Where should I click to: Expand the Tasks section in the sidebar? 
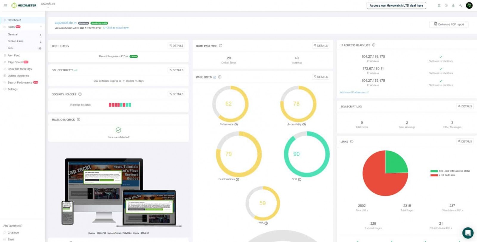tap(41, 27)
